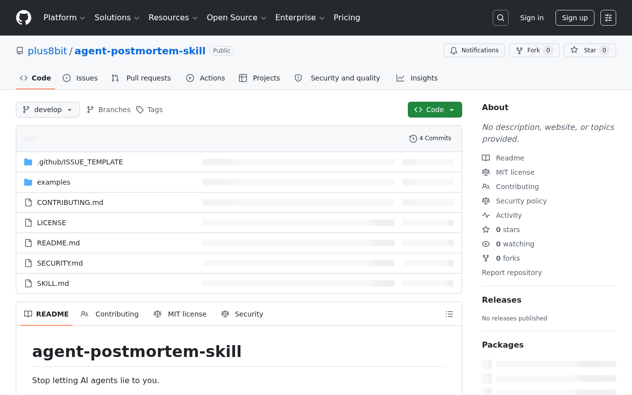
Task: Select the Code repository tab
Action: click(x=36, y=78)
